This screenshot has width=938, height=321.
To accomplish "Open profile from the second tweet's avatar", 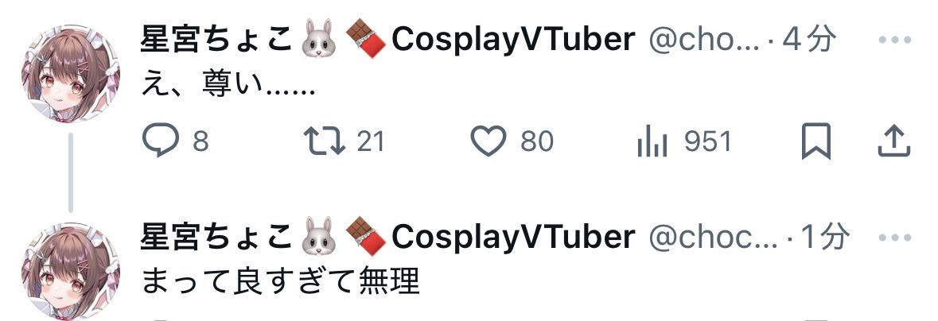I will pyautogui.click(x=71, y=272).
